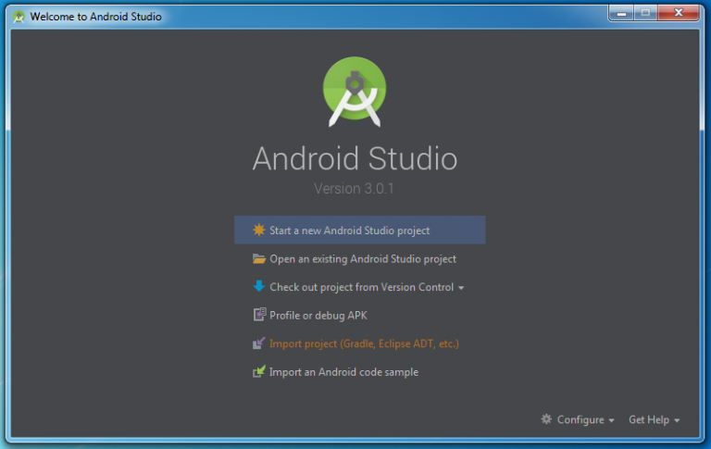The width and height of the screenshot is (711, 449).
Task: Open the Configure dropdown arrow
Action: (x=612, y=420)
